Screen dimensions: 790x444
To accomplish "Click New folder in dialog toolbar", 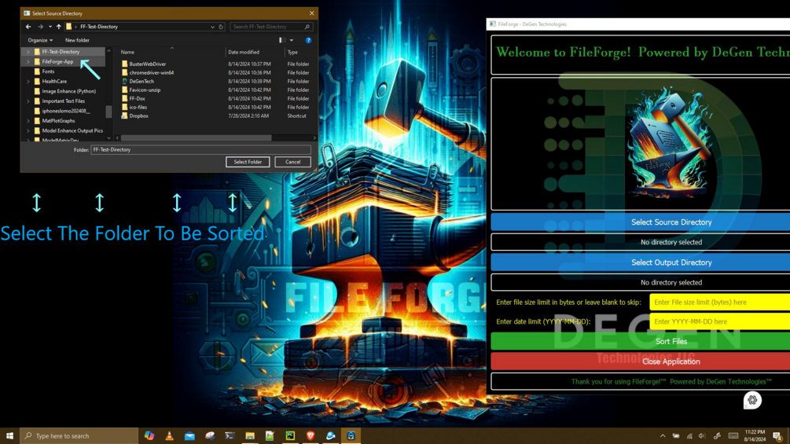I will [x=77, y=40].
